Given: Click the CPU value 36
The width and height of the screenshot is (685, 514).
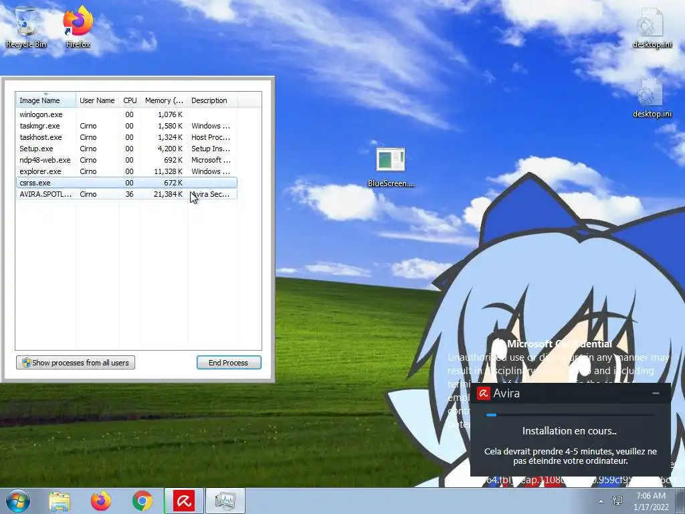Looking at the screenshot, I should 129,194.
